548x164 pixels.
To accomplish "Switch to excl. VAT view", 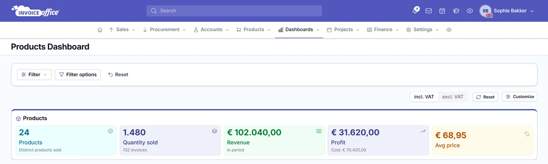I will coord(453,97).
